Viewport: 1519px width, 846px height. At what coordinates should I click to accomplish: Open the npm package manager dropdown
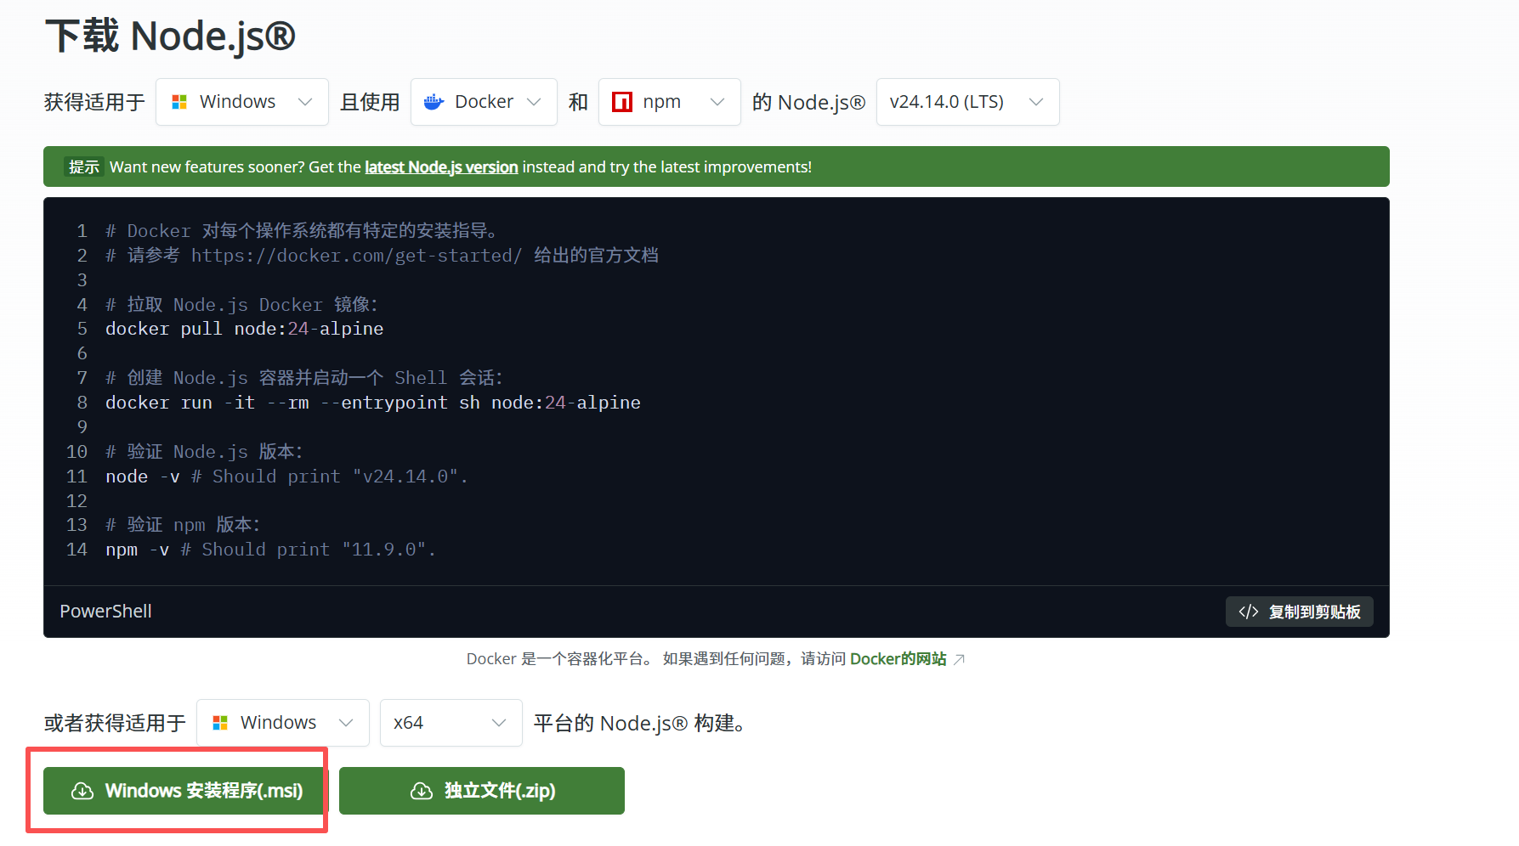click(x=669, y=101)
